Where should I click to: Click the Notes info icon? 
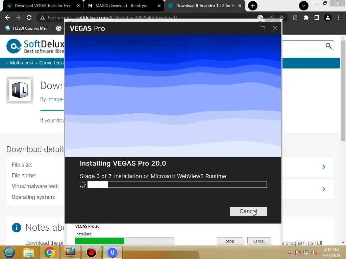coord(17,228)
